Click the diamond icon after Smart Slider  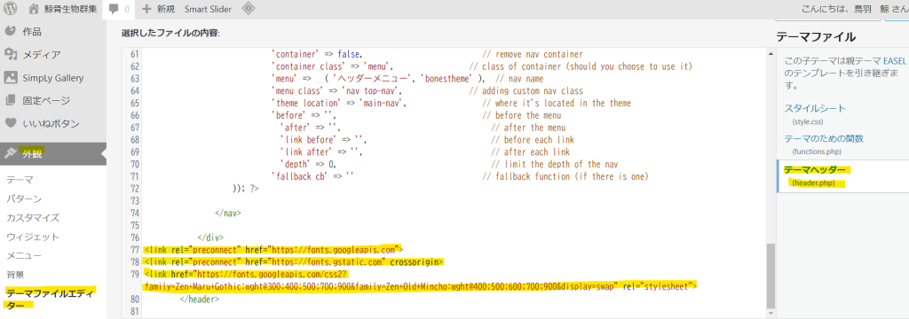[249, 9]
